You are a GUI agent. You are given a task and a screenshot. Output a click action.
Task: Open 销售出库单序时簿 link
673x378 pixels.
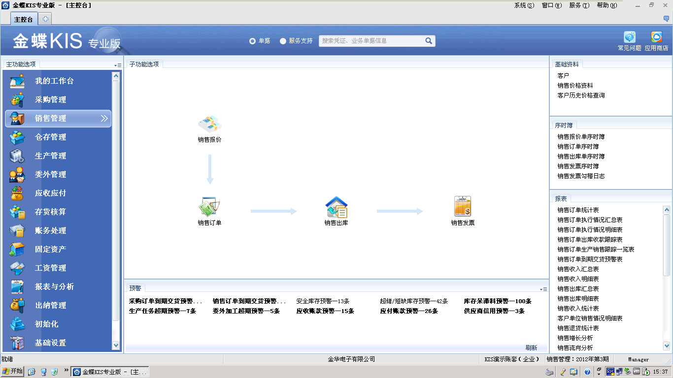click(581, 157)
